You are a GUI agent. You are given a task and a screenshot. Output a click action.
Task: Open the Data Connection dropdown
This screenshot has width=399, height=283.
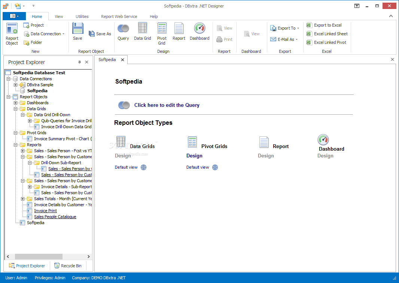[x=63, y=34]
